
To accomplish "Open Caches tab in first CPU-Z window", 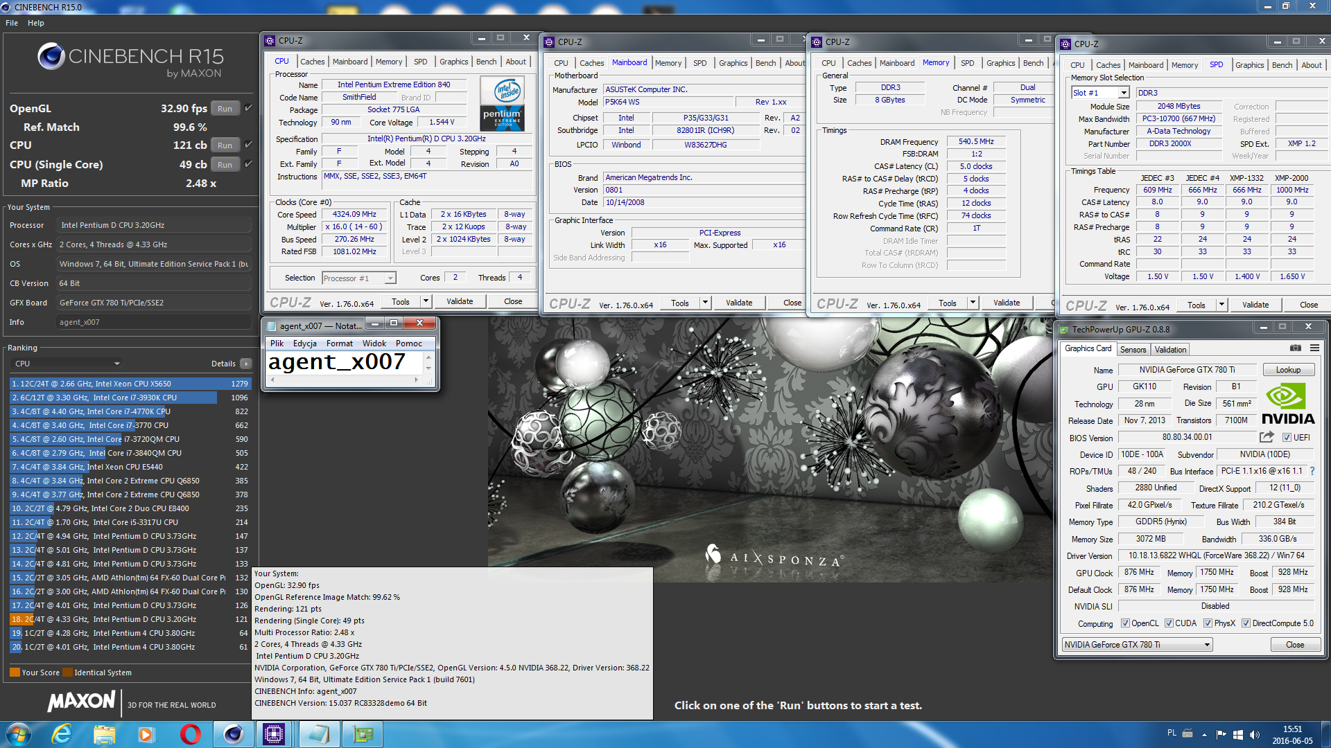I will pos(312,62).
